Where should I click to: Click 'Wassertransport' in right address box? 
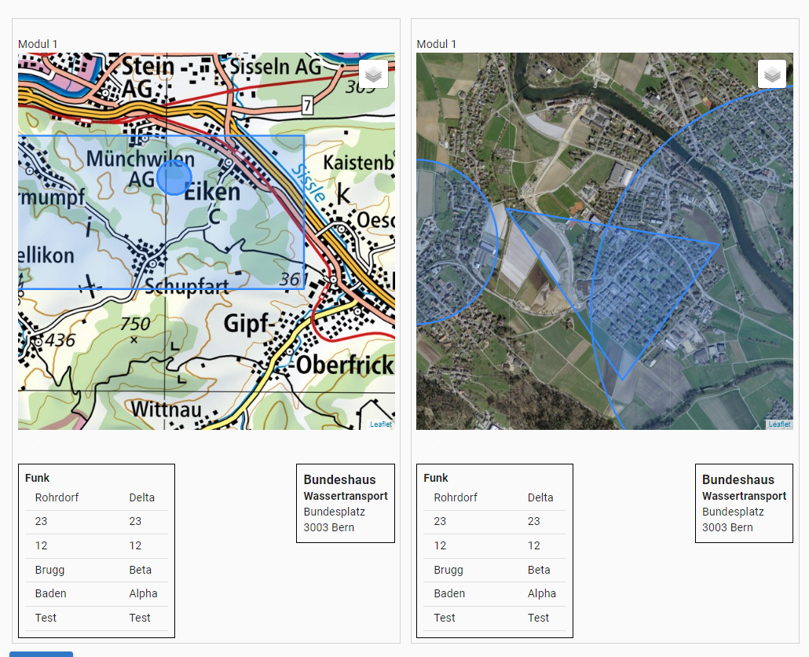coord(745,496)
